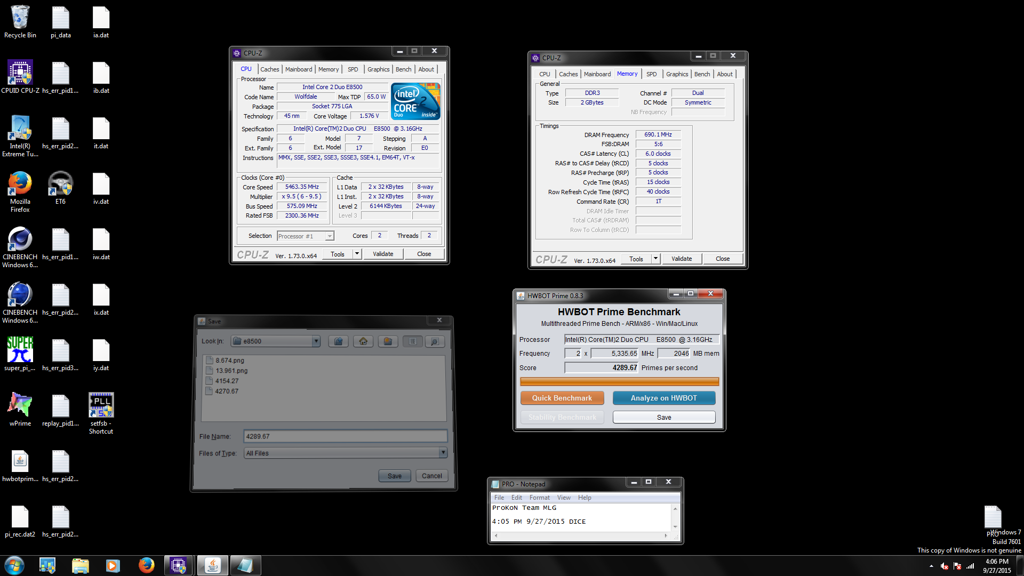This screenshot has width=1024, height=576.
Task: Select the pi_rec.dat2 file icon
Action: point(20,521)
